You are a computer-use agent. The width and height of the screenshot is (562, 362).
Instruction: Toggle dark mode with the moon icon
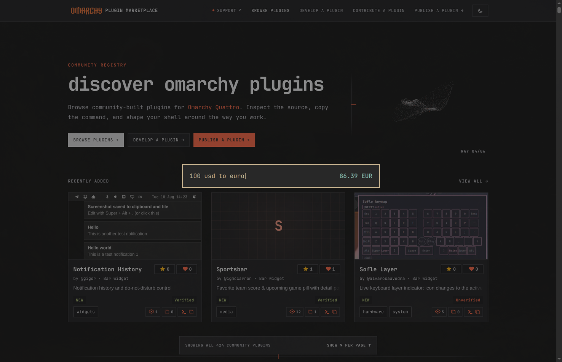480,11
